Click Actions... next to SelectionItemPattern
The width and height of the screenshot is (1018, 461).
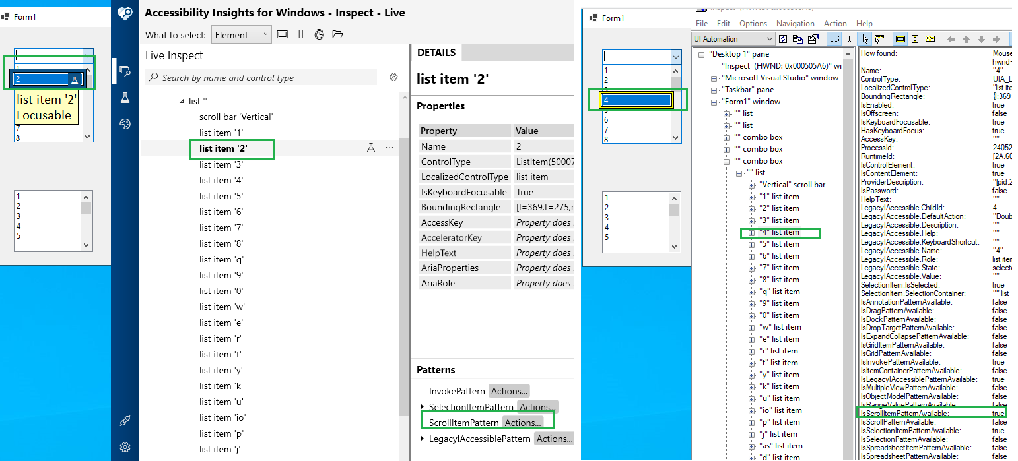[x=537, y=407]
